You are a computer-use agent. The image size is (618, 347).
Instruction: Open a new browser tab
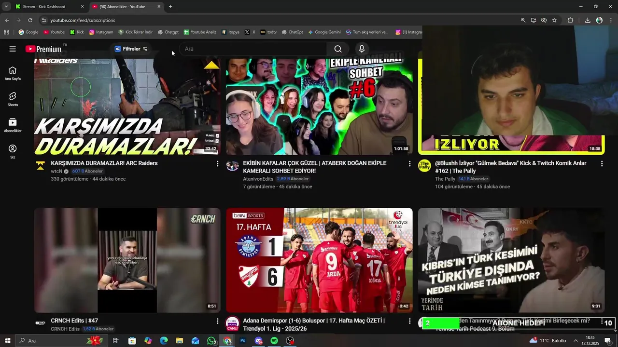tap(170, 7)
